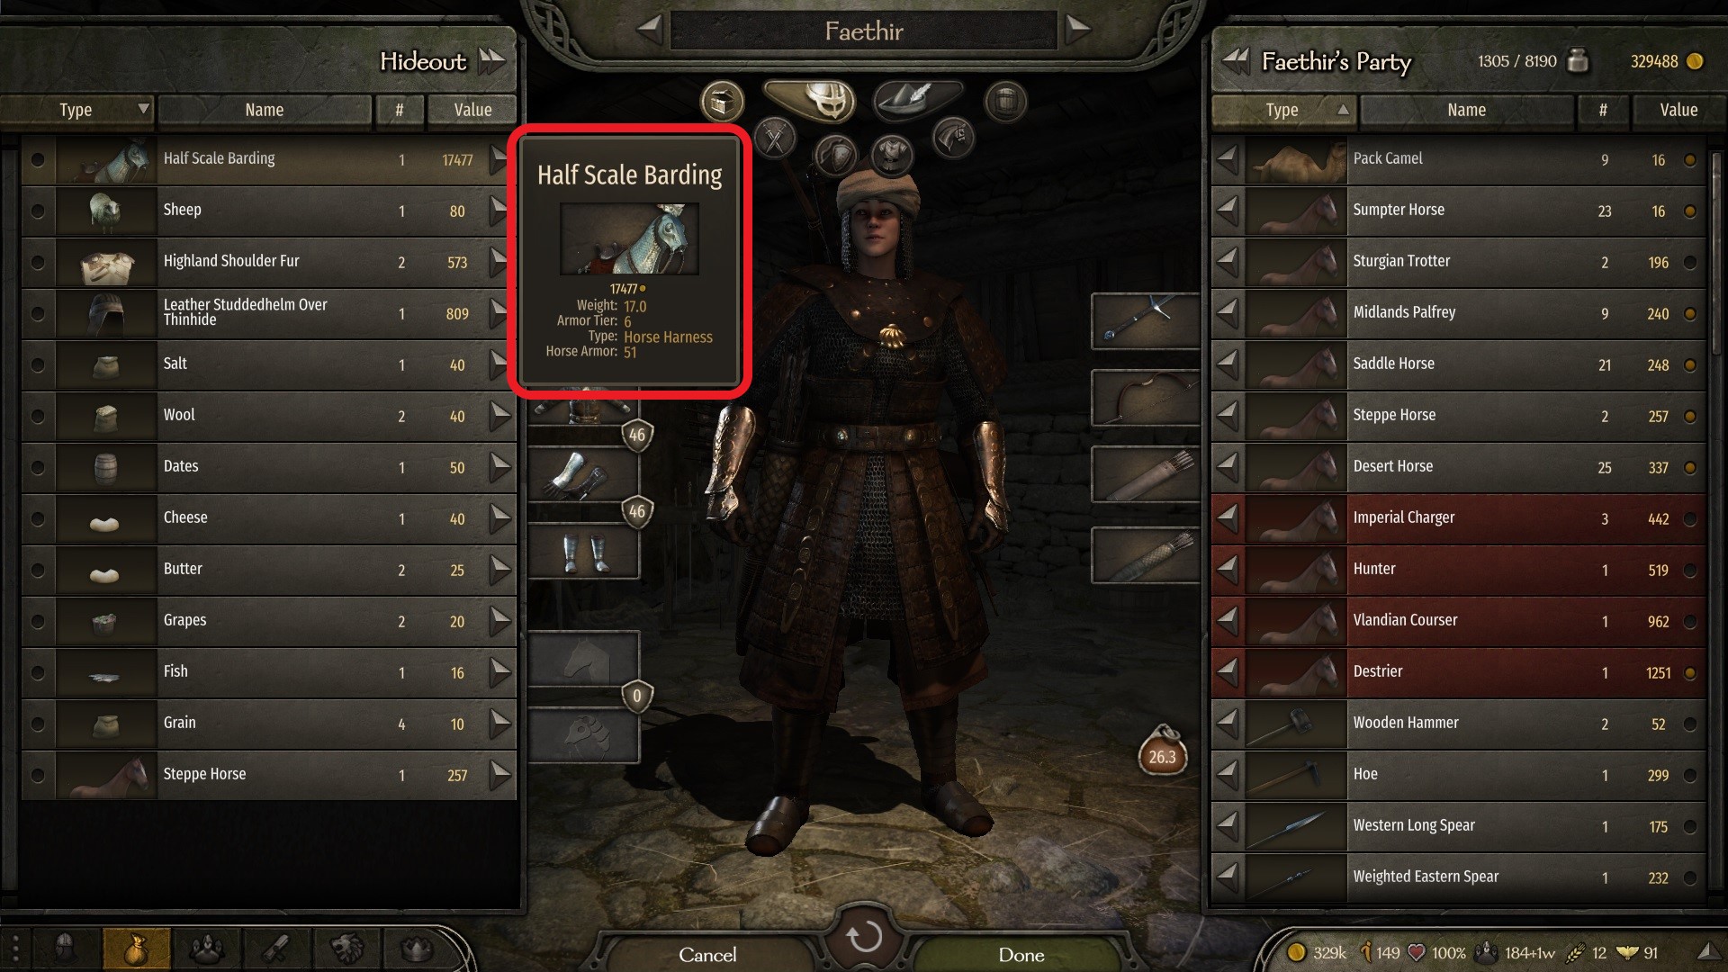Toggle lock on Destrier item row
1728x972 pixels.
[1690, 673]
